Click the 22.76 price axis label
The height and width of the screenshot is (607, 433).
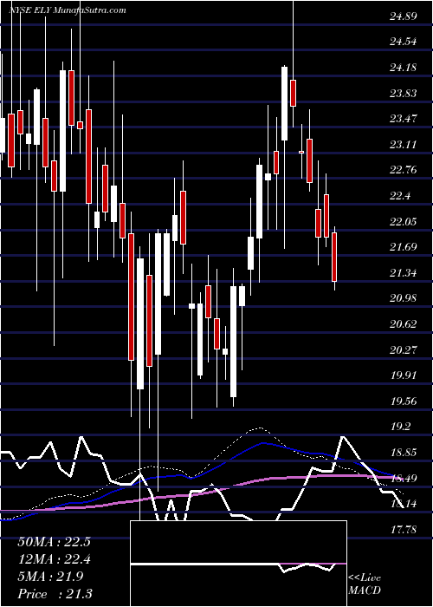404,170
